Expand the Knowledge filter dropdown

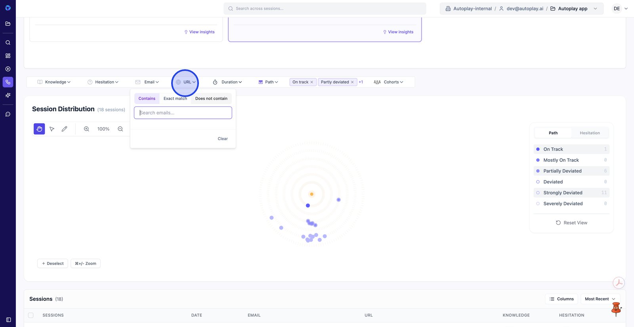click(x=54, y=82)
